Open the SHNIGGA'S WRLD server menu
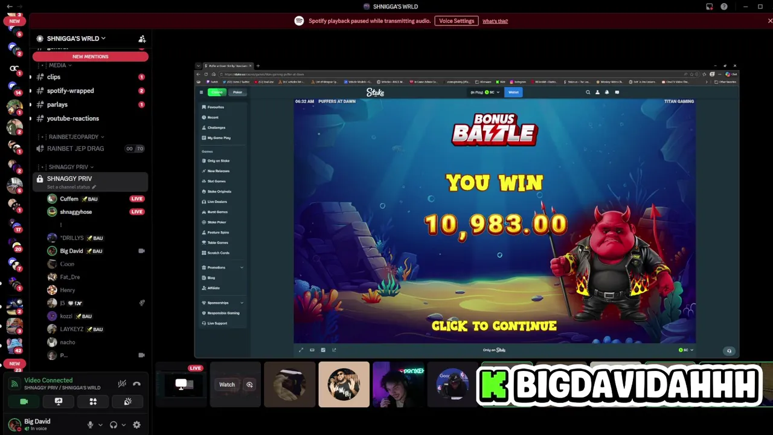773x435 pixels. coord(76,39)
